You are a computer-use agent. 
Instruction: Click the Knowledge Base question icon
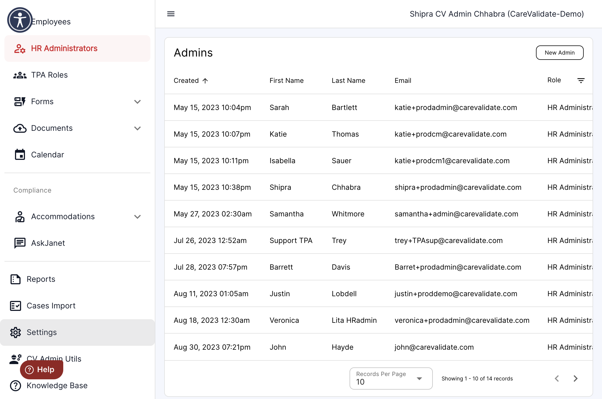click(x=16, y=386)
